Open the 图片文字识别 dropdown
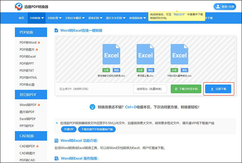Image resolution: width=242 pixels, height=163 pixels. 116,18
